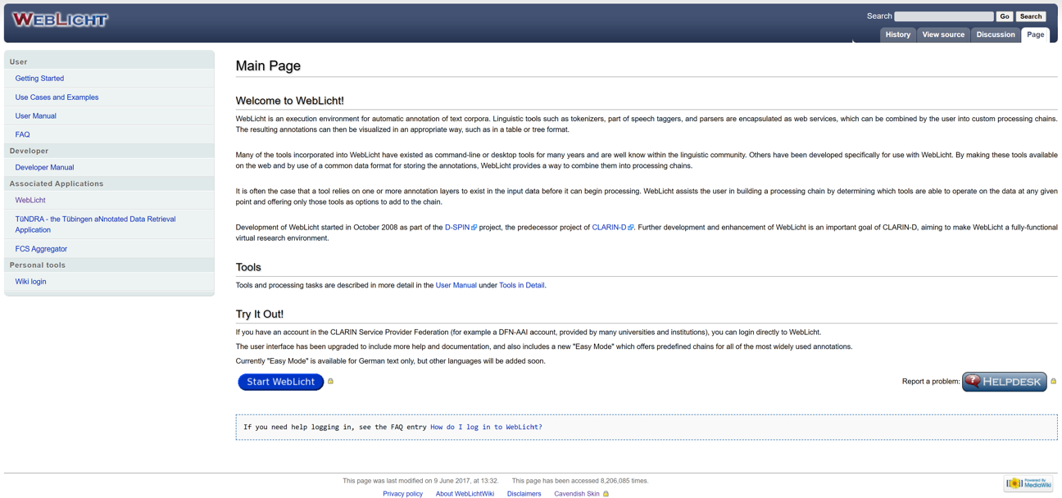Switch to the Discussion tab
This screenshot has height=498, width=1062.
click(995, 34)
